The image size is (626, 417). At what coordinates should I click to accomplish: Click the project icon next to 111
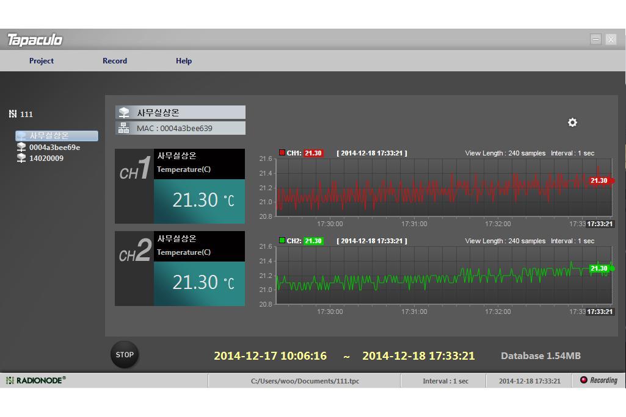tap(13, 114)
